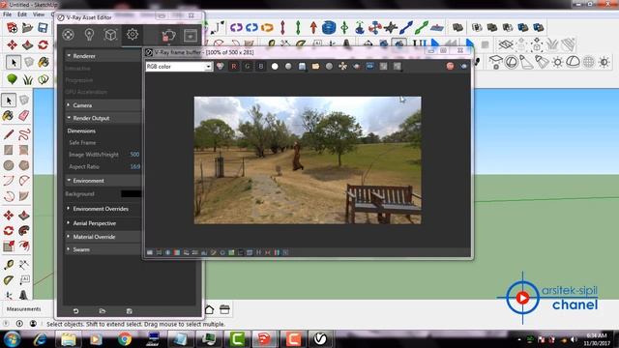
Task: Select the Circle tool in left toolbar
Action: 9,165
